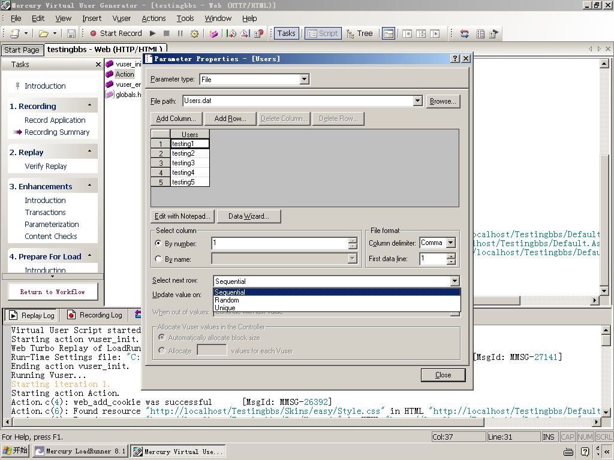This screenshot has width=614, height=460.
Task: Toggle the Tasks view button
Action: pyautogui.click(x=286, y=34)
